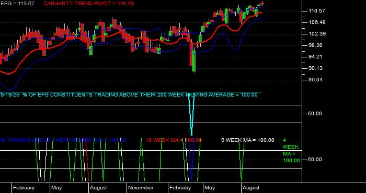This screenshot has height=193, width=366.
Task: Click the 90.13 price axis value
Action: pyautogui.click(x=316, y=68)
